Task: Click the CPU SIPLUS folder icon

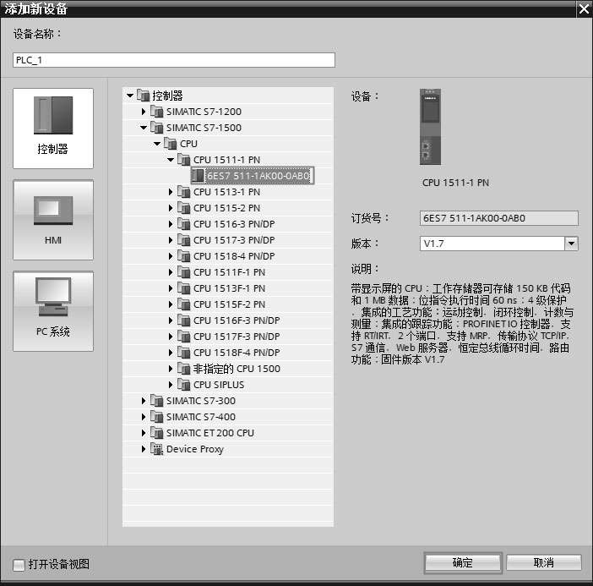Action: [184, 385]
